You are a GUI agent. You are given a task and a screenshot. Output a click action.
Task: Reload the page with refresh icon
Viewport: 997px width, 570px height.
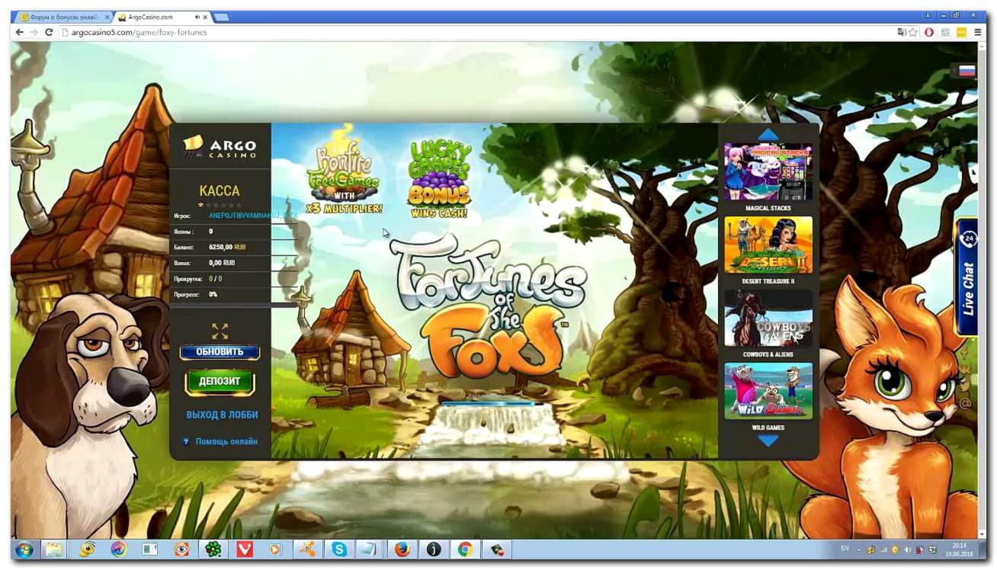click(x=49, y=32)
